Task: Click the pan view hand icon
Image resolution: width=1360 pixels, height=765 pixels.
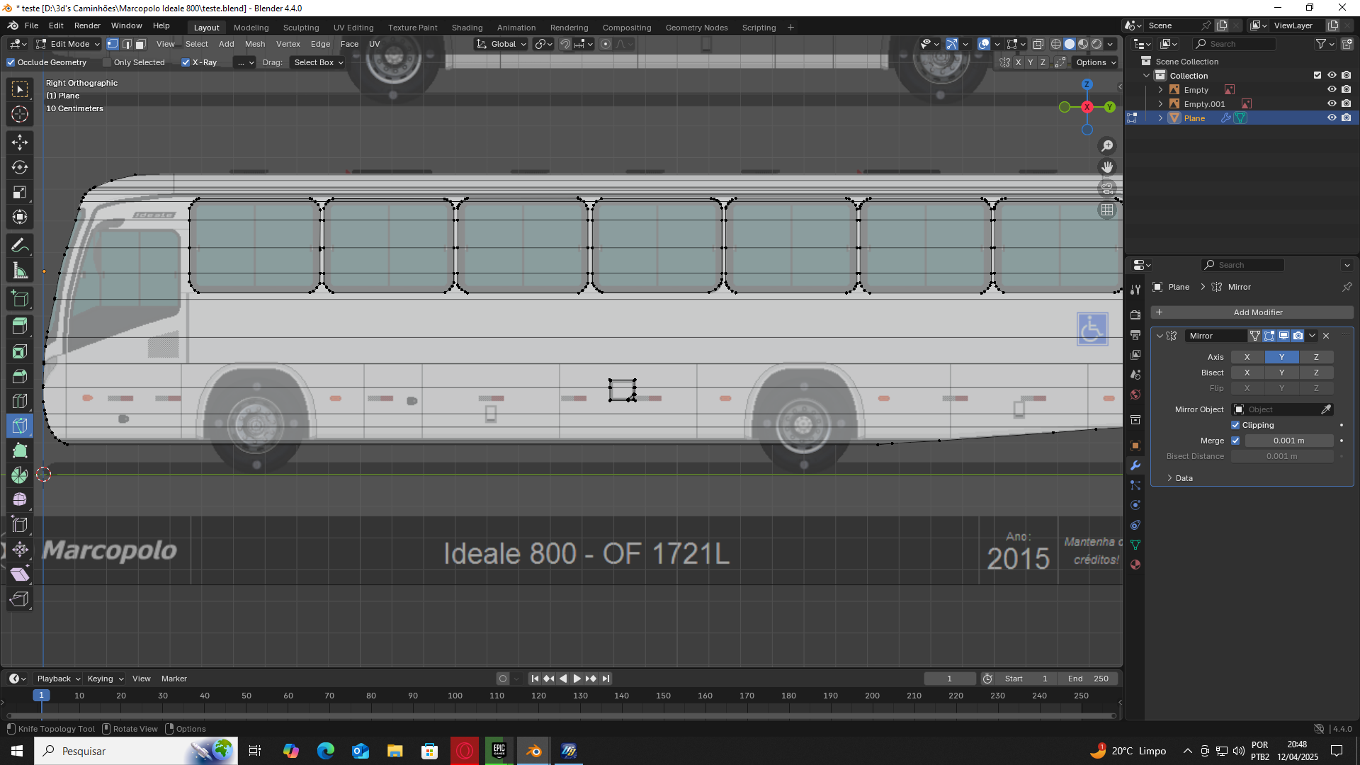Action: click(x=1107, y=167)
